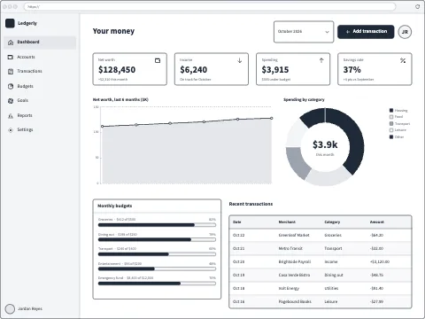The width and height of the screenshot is (425, 319).
Task: Click the Goals target icon in sidebar
Action: pyautogui.click(x=11, y=101)
